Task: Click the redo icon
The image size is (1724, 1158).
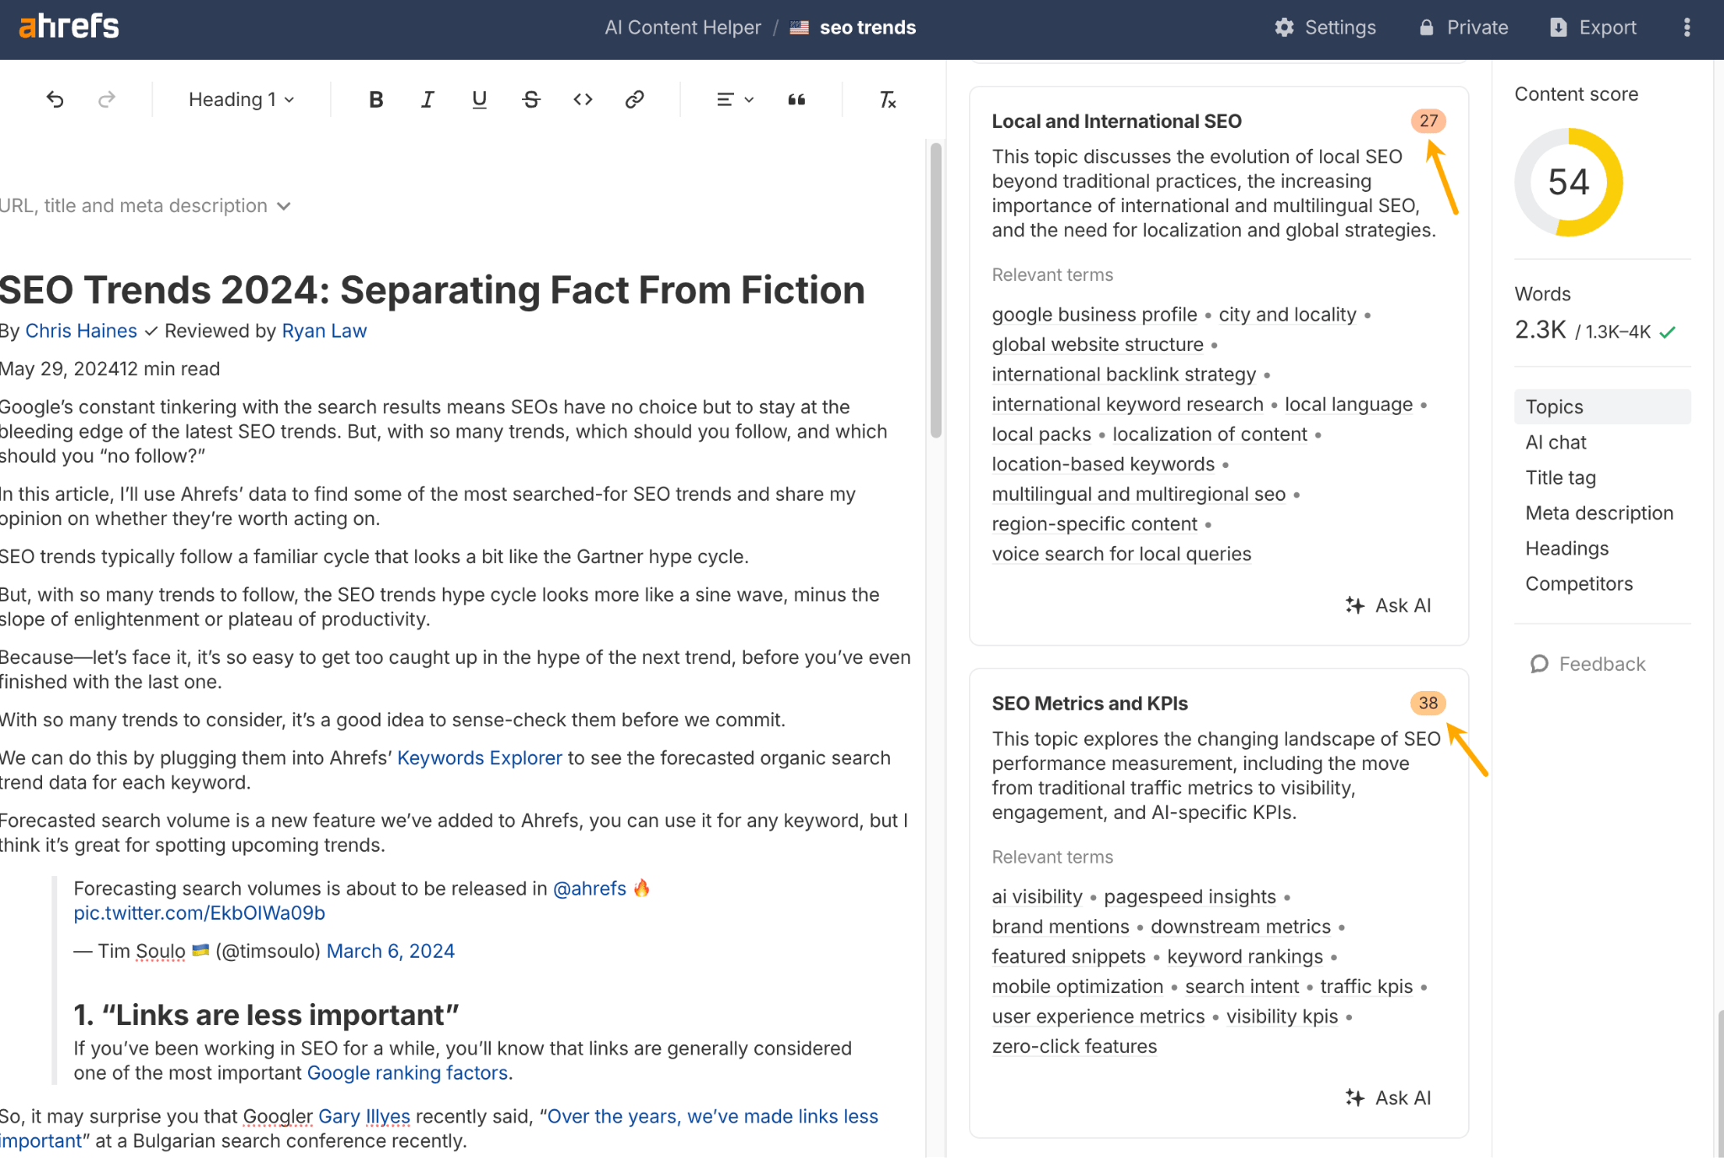Action: click(x=106, y=99)
